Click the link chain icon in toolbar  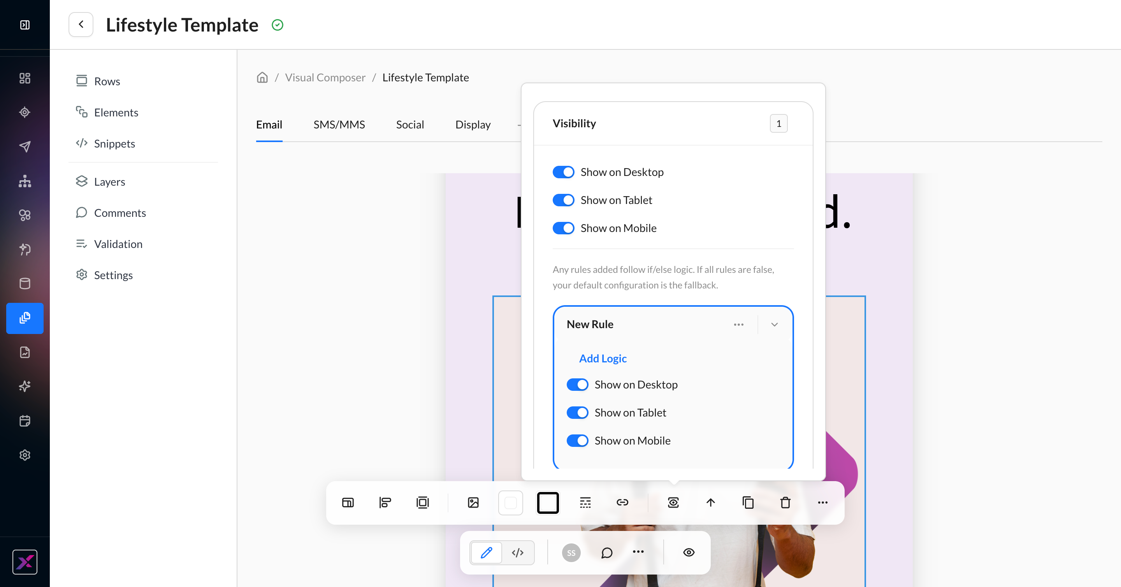pos(622,503)
